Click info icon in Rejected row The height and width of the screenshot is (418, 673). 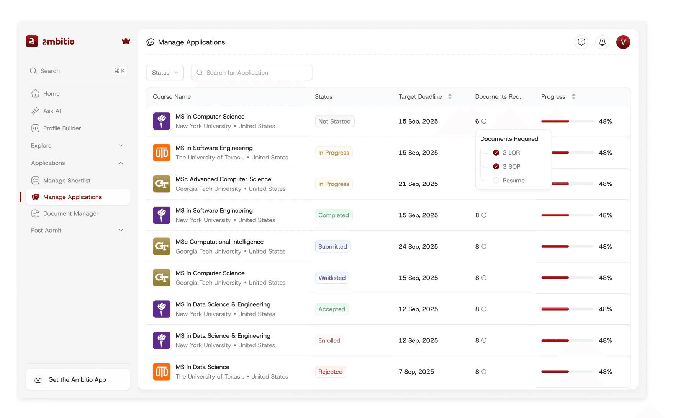(x=484, y=372)
